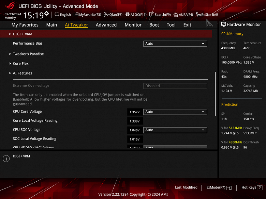Open AURA(F4) lighting icon
The height and width of the screenshot is (199, 266).
pyautogui.click(x=176, y=15)
